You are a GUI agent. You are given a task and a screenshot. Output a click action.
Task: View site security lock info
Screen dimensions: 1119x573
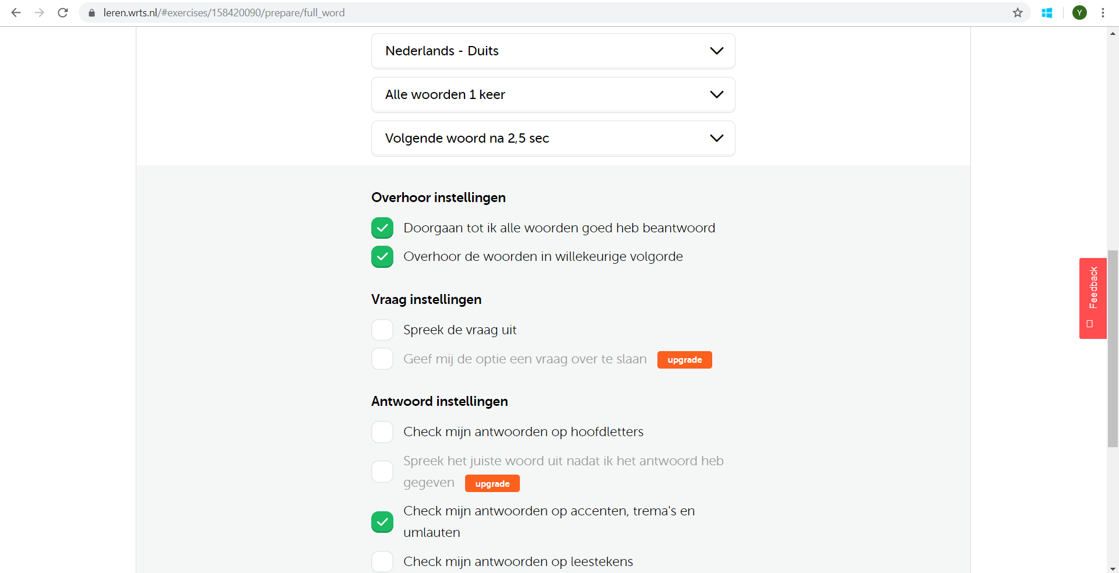pyautogui.click(x=92, y=13)
